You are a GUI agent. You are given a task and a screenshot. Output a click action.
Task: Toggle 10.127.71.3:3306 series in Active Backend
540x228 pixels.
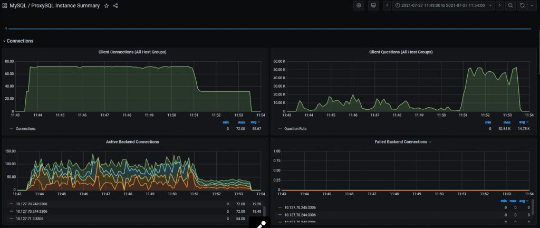[x=30, y=218]
